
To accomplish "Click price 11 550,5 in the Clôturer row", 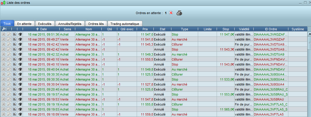I will [x=147, y=59].
